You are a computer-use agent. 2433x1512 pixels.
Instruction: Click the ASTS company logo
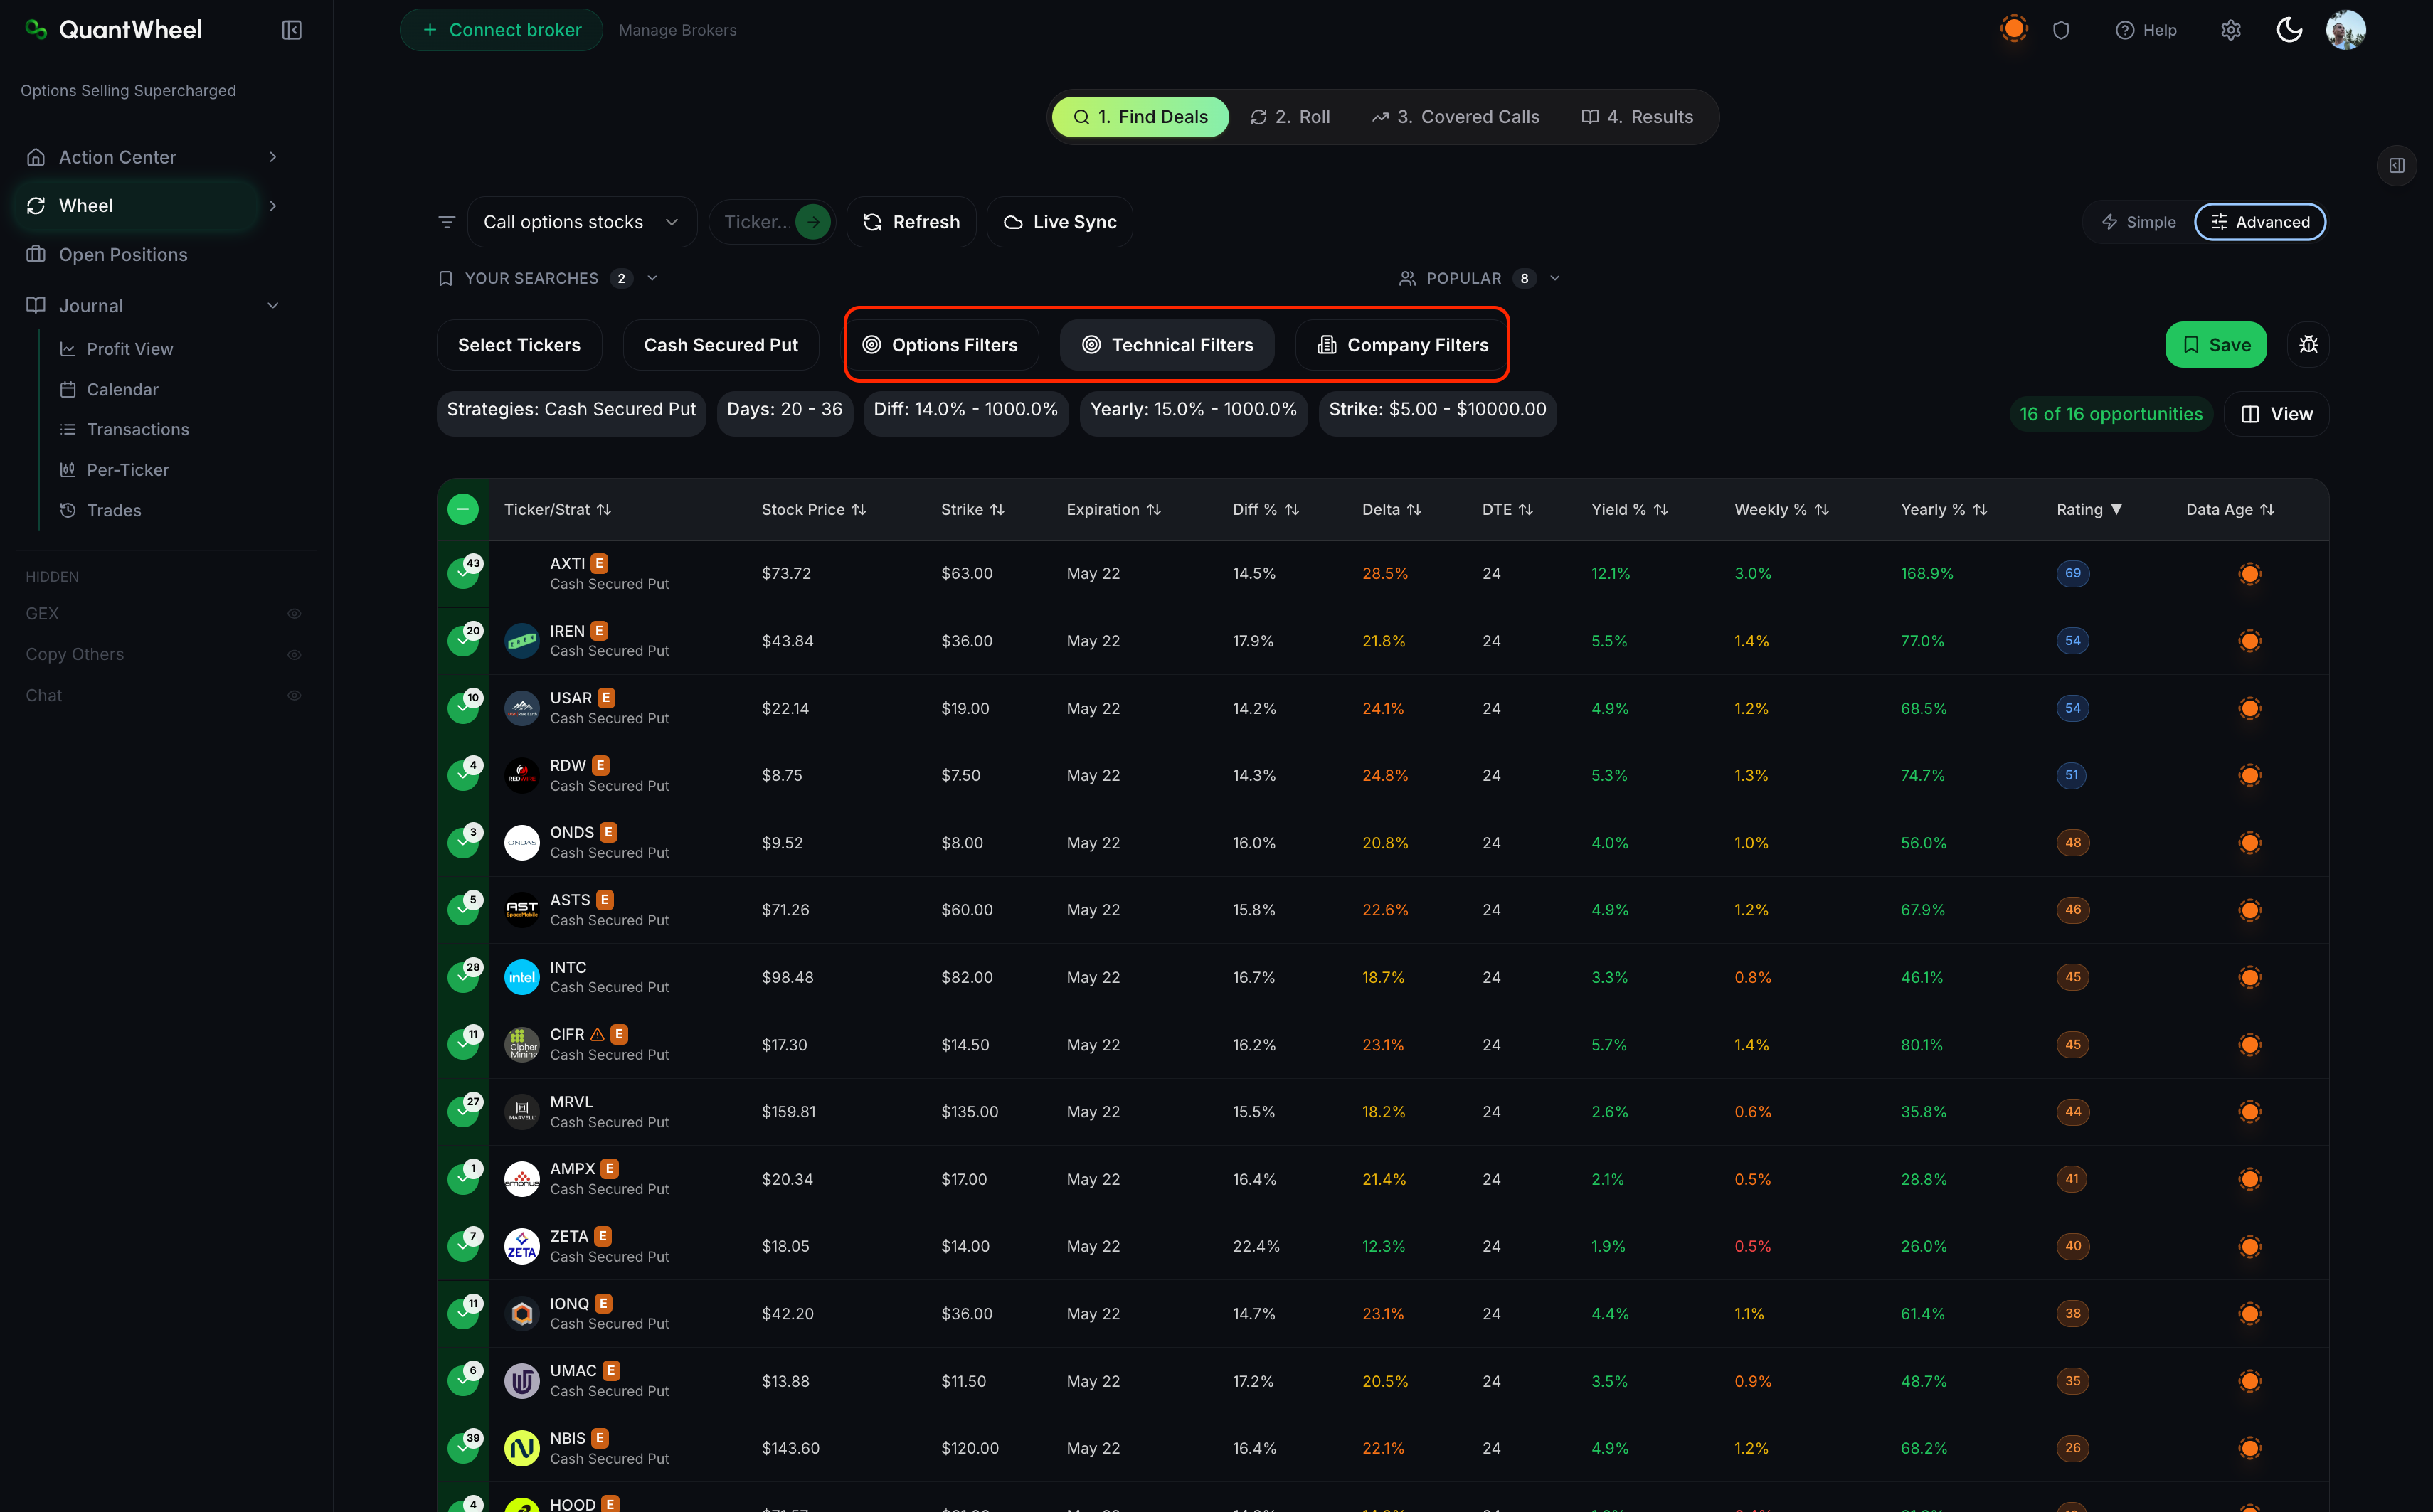tap(522, 910)
